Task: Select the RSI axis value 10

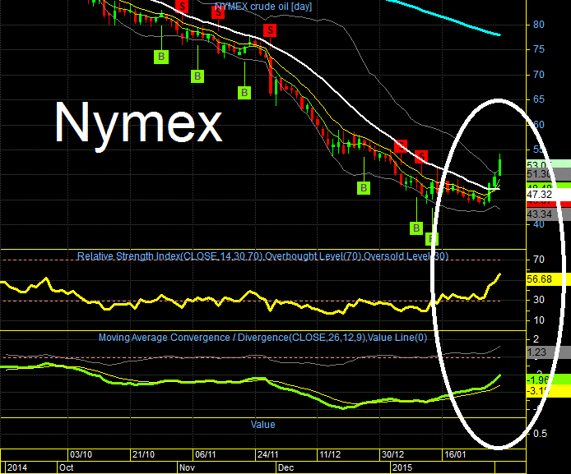Action: coord(539,320)
